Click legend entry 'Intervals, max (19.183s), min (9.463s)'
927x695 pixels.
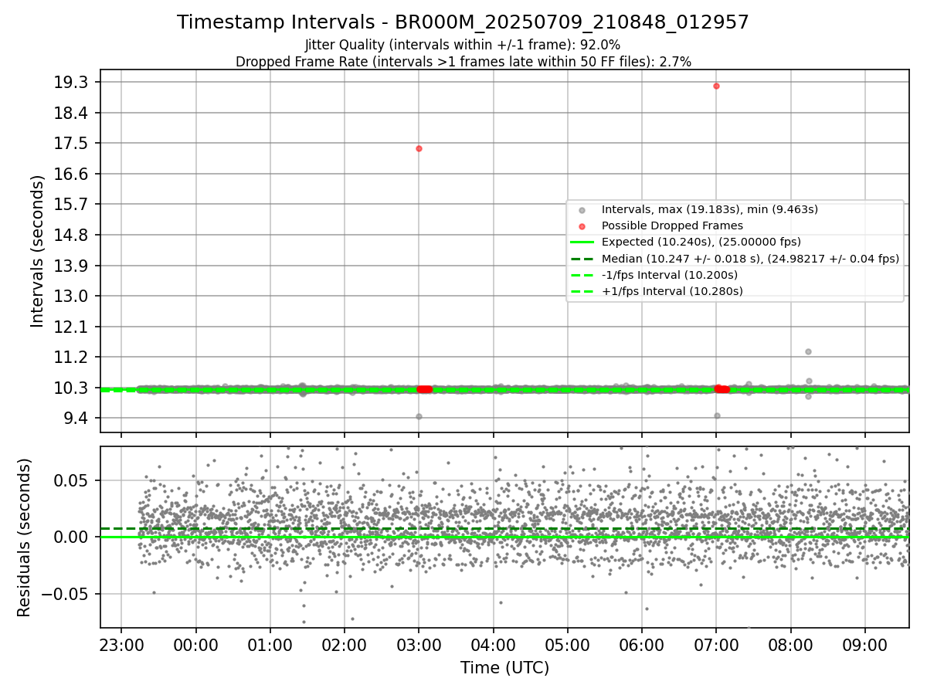(709, 209)
